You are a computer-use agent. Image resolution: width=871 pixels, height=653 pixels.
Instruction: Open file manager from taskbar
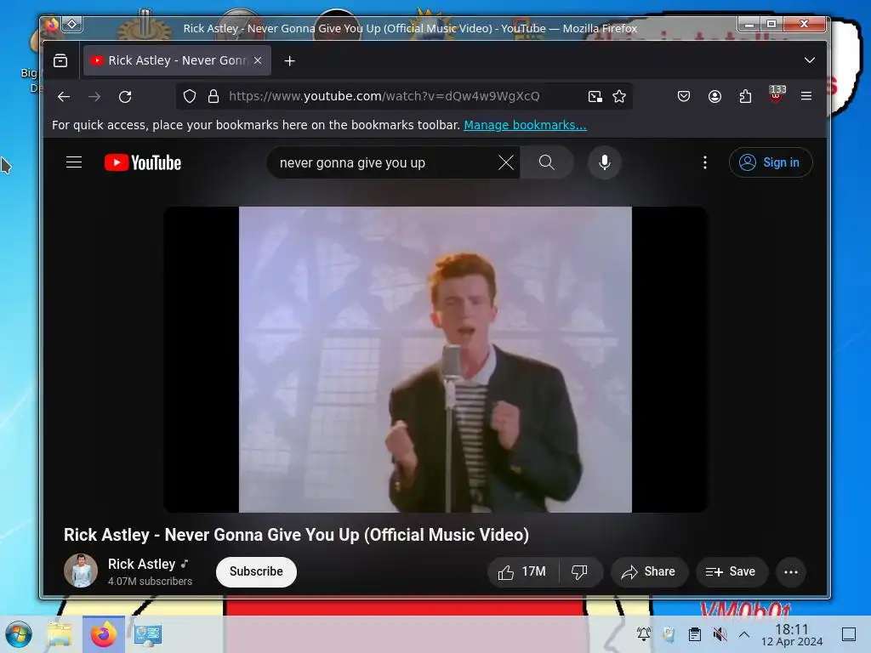click(60, 634)
